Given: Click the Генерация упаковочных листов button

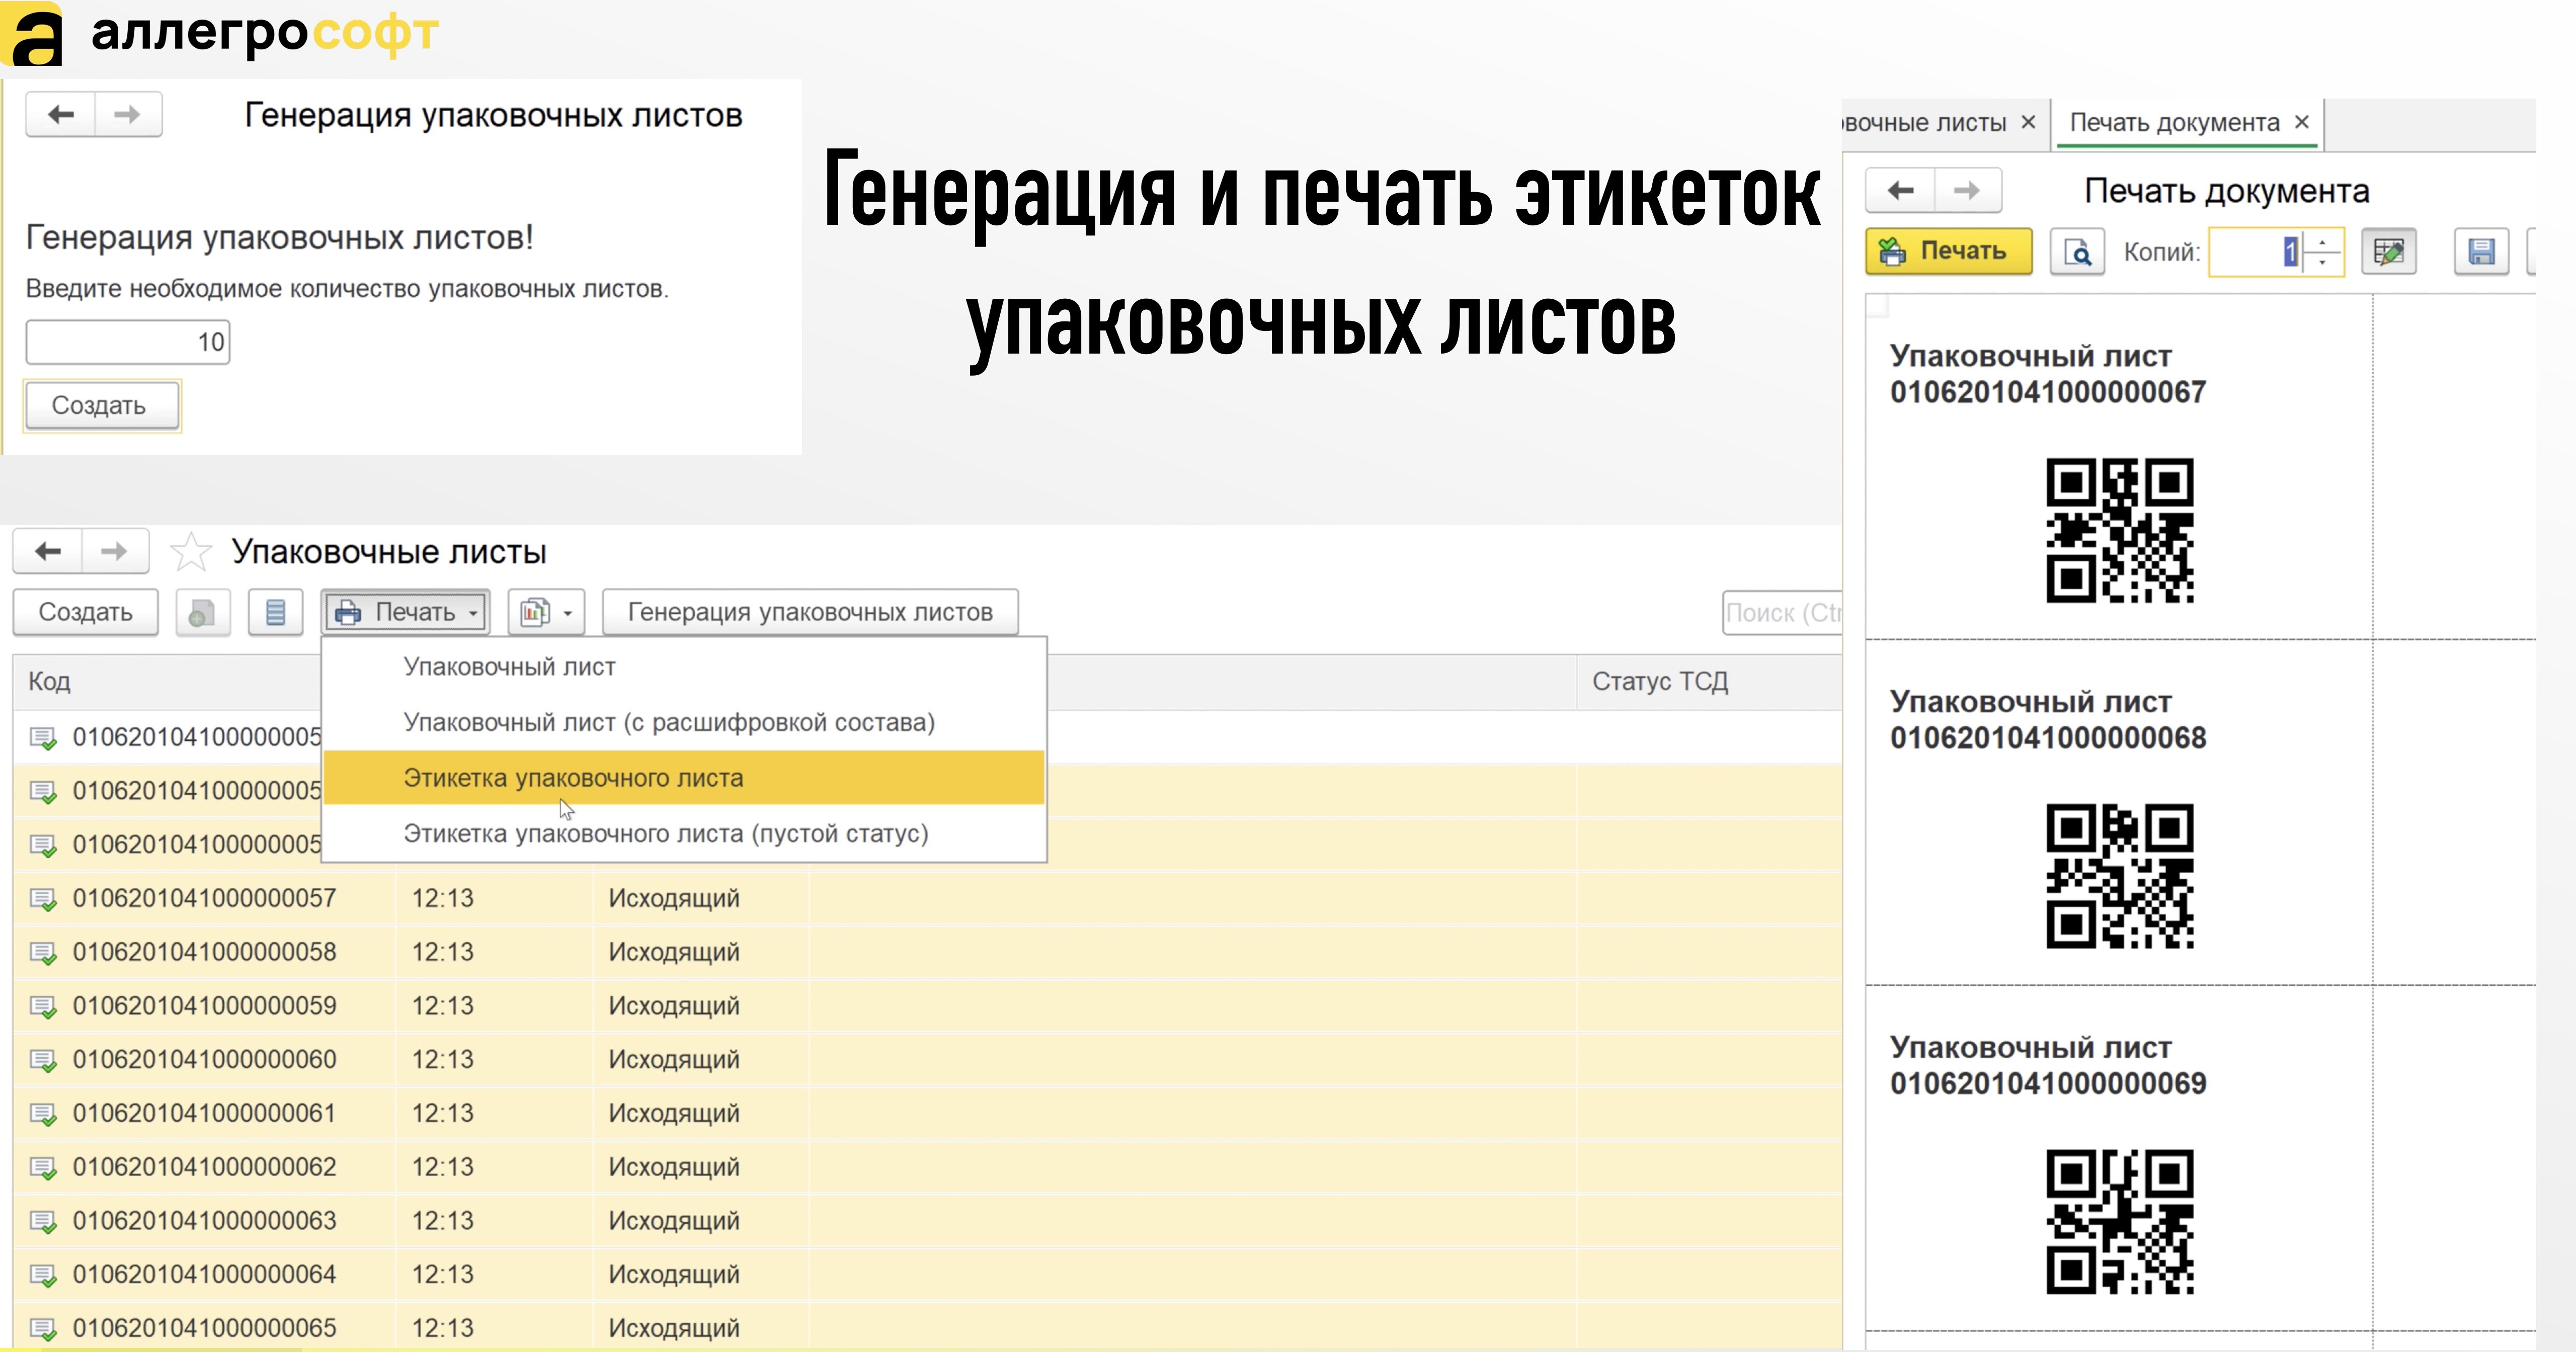Looking at the screenshot, I should [810, 612].
